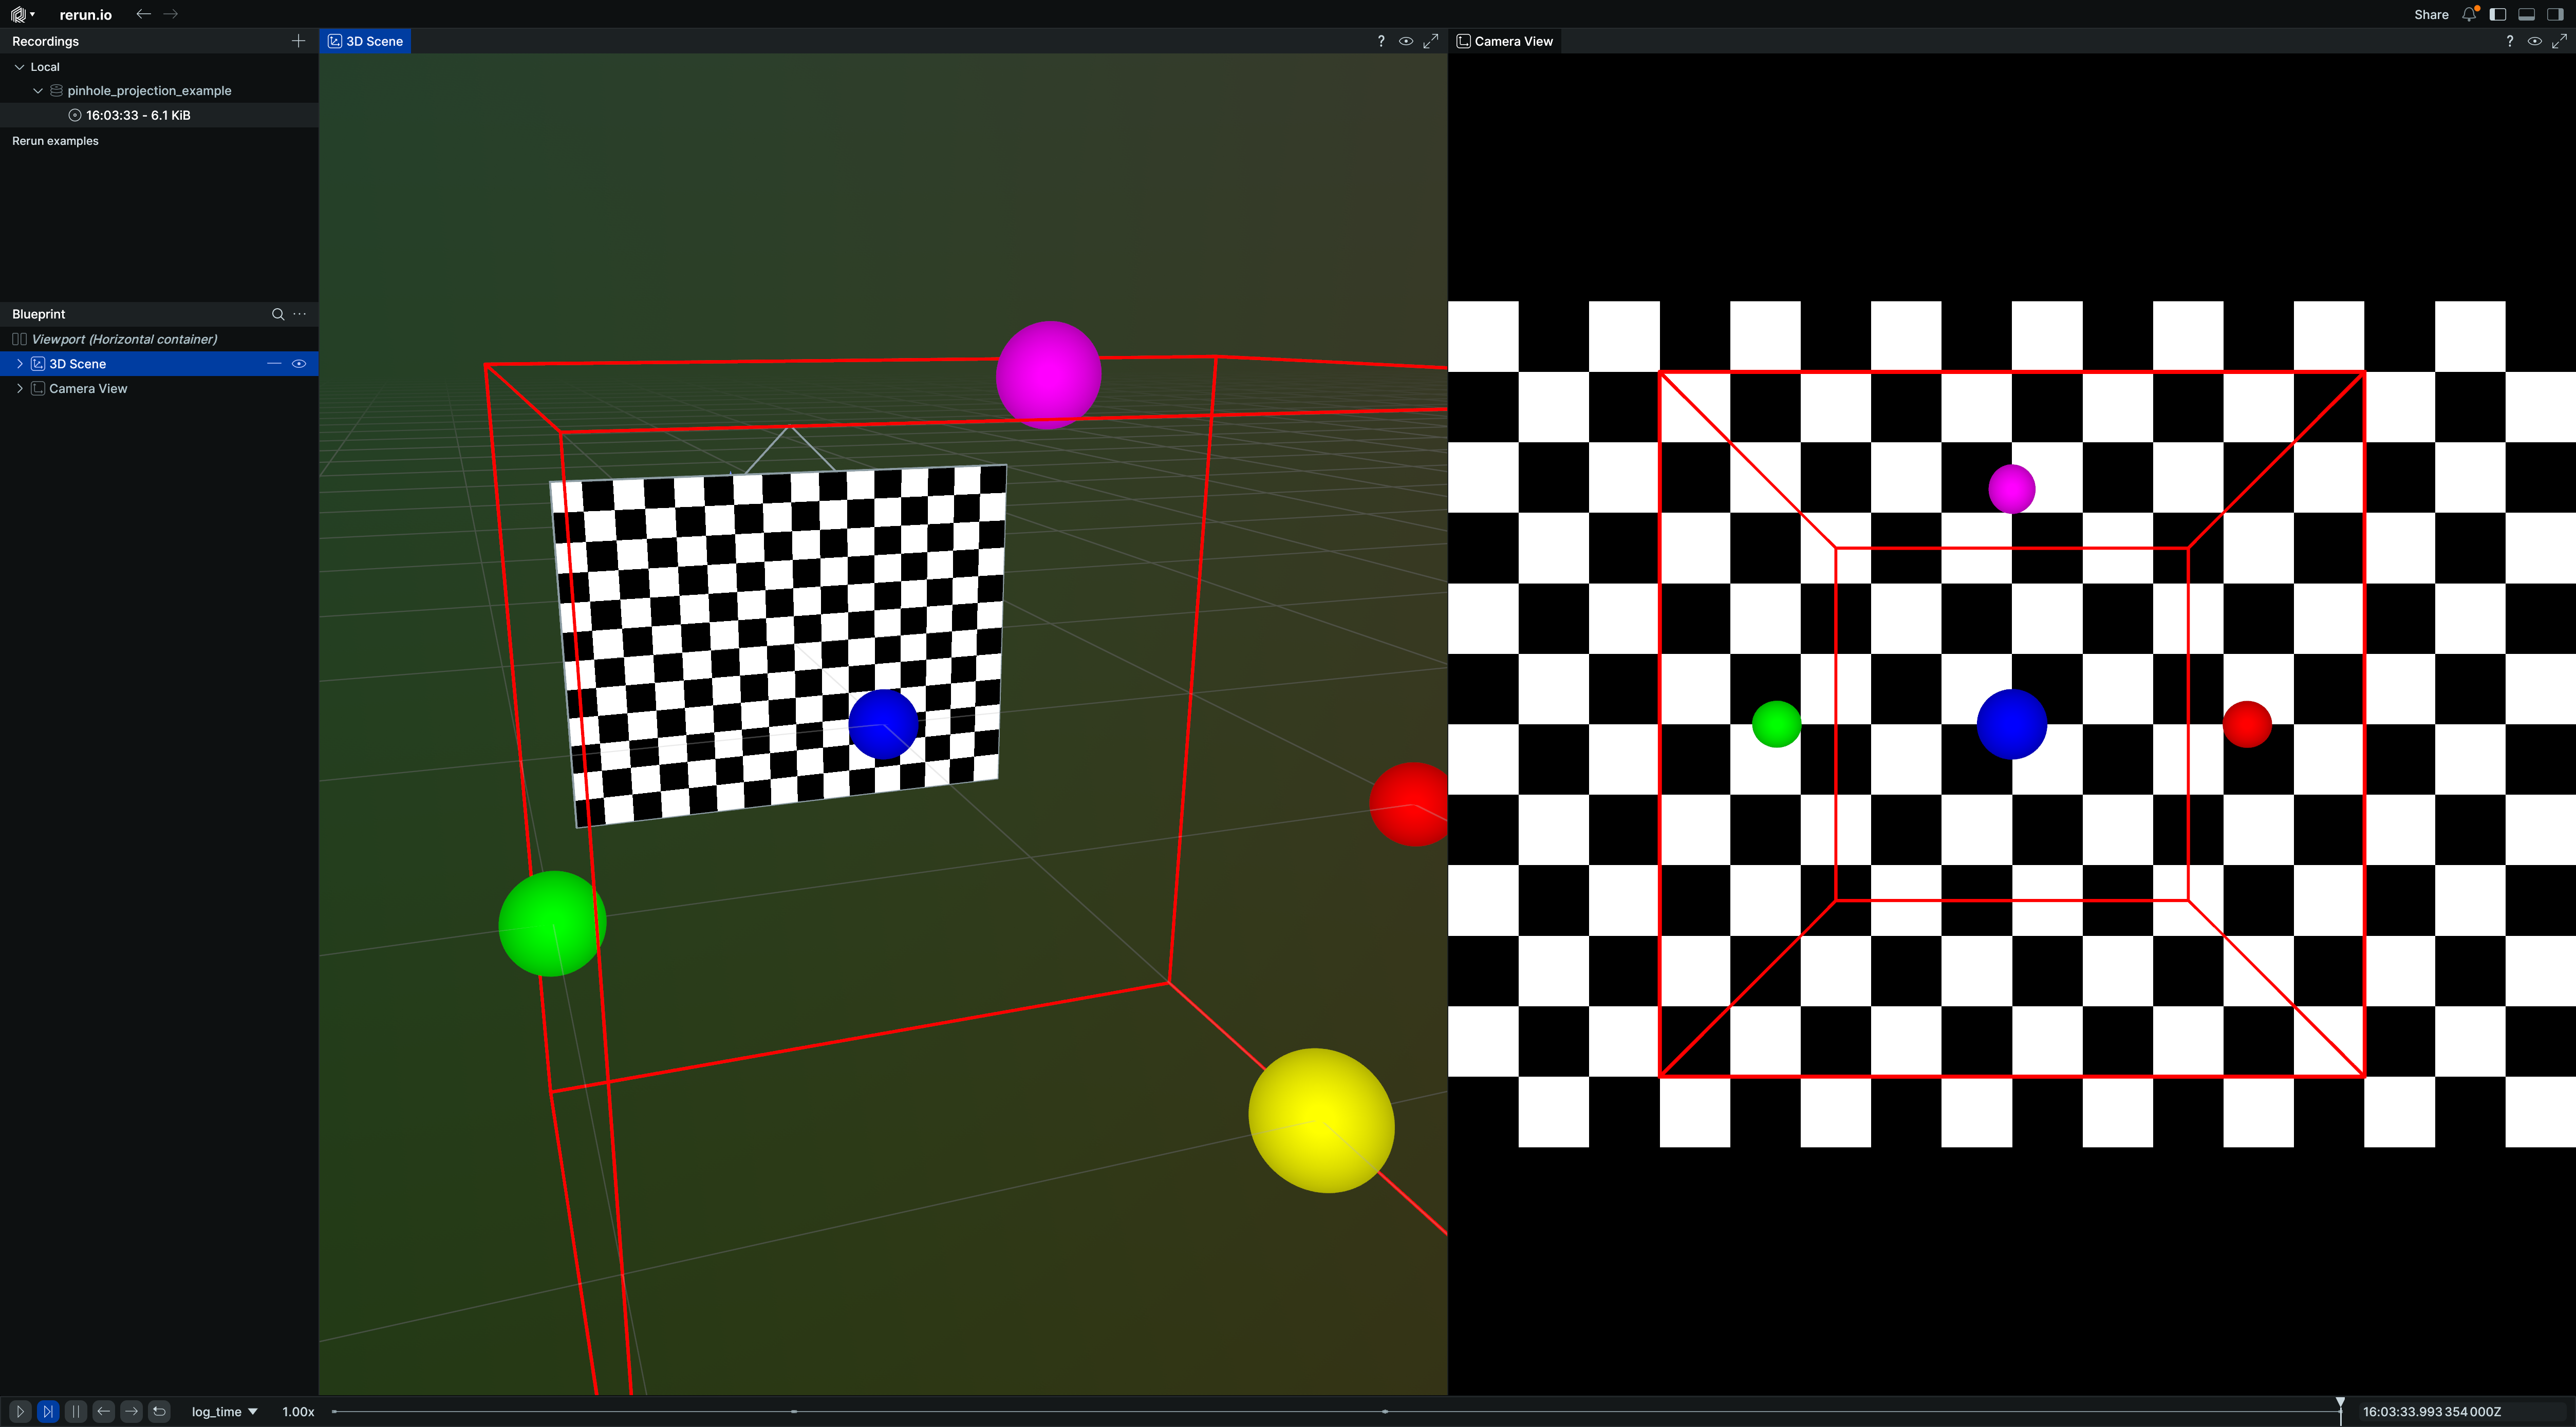Open Blueprint panel three-dots menu
Viewport: 2576px width, 1427px height.
click(x=300, y=314)
